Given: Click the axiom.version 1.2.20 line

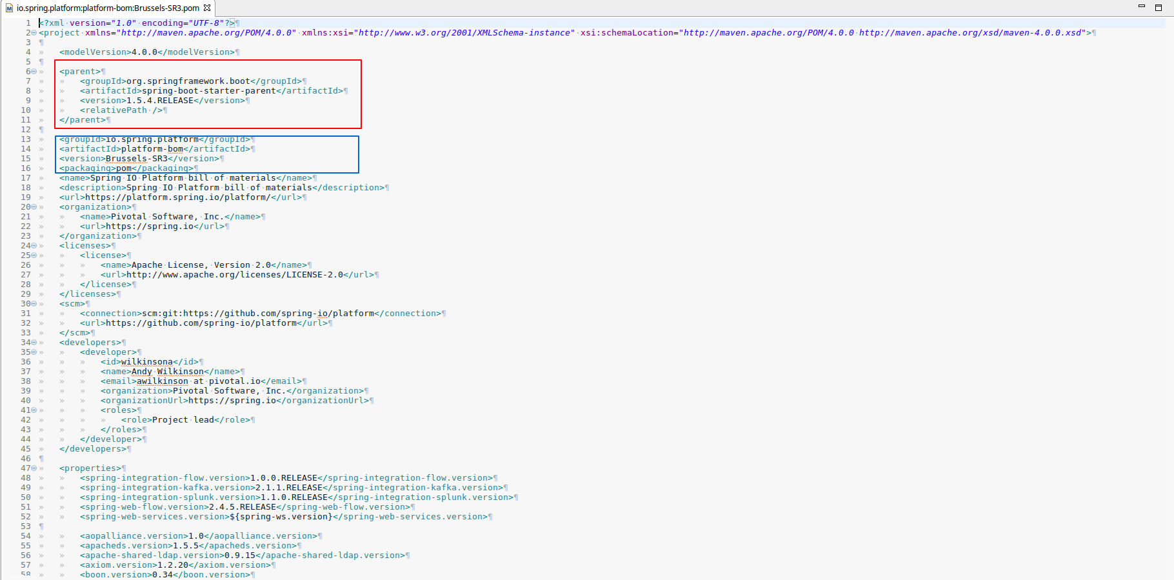Looking at the screenshot, I should pos(175,565).
